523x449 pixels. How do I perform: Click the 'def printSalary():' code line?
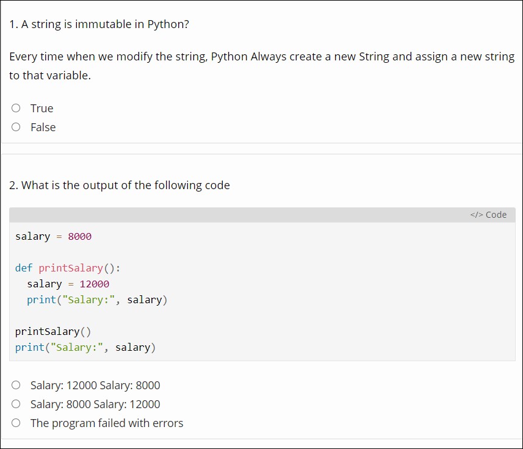[68, 268]
